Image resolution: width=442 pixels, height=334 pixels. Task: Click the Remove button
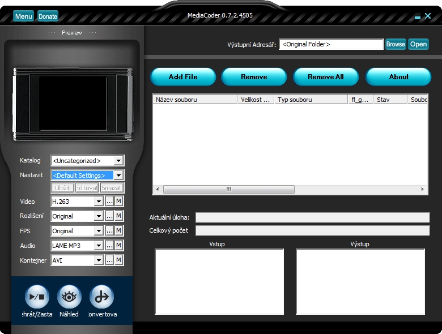coord(254,77)
